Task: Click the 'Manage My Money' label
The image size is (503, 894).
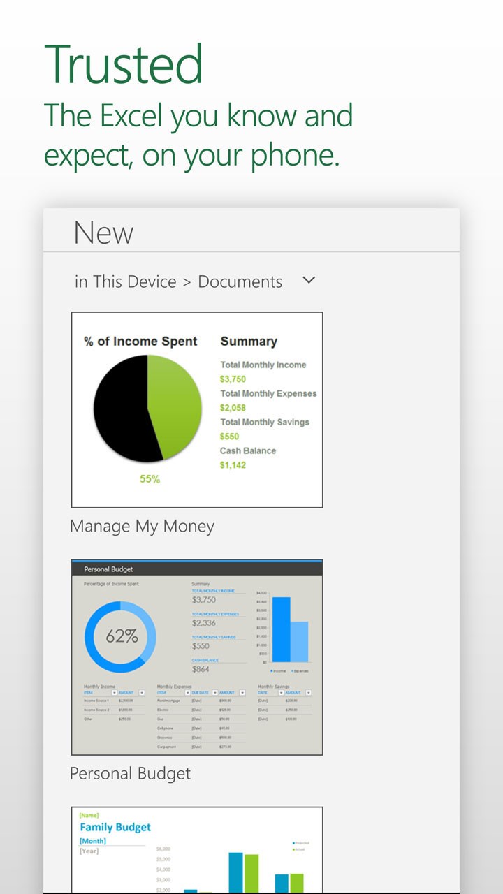Action: pyautogui.click(x=142, y=527)
